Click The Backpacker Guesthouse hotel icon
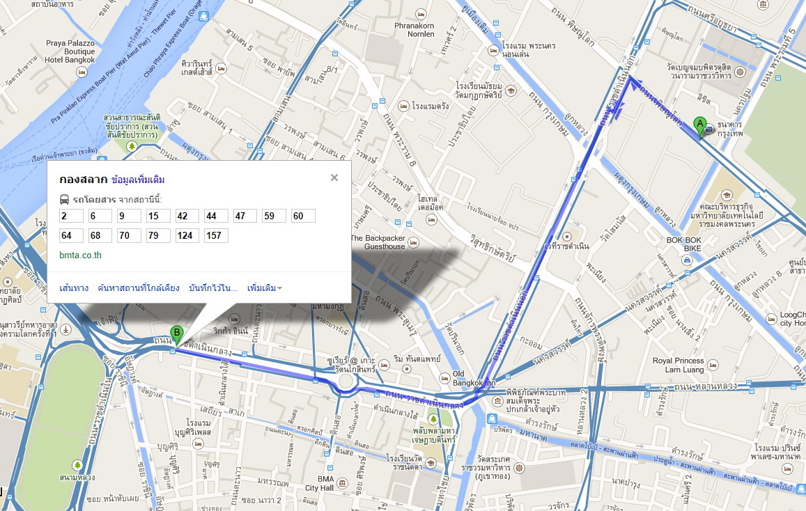 pyautogui.click(x=413, y=242)
